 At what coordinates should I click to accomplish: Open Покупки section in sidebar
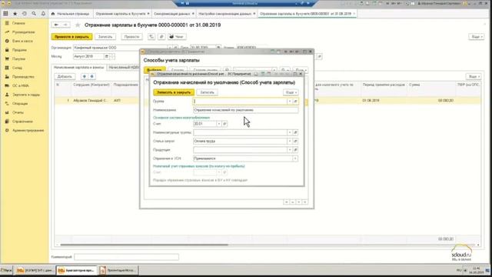(18, 58)
